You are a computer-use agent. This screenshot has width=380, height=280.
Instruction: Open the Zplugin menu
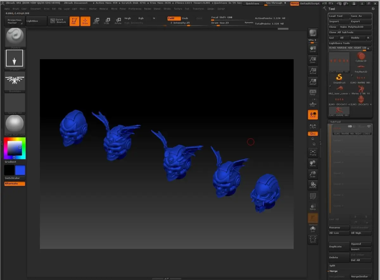(x=211, y=9)
